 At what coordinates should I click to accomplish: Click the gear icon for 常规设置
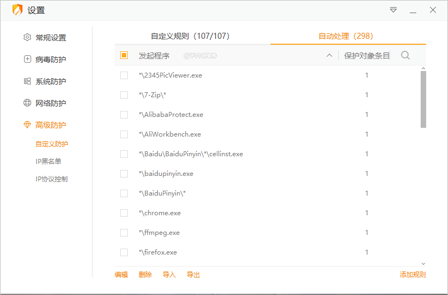27,37
